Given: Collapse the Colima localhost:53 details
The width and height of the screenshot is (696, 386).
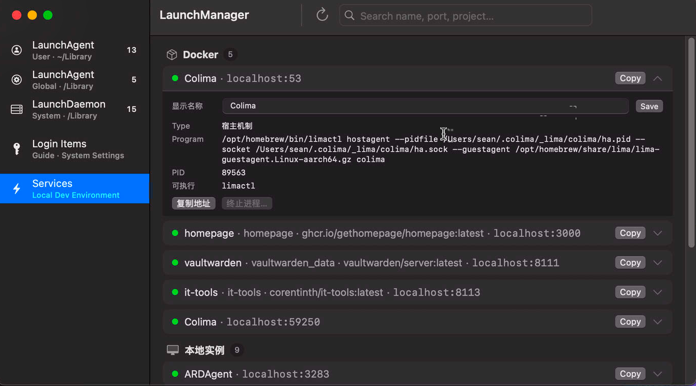Looking at the screenshot, I should tap(658, 78).
